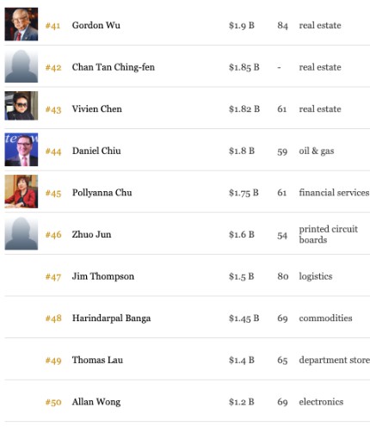Click rank number #47

[x=53, y=277]
